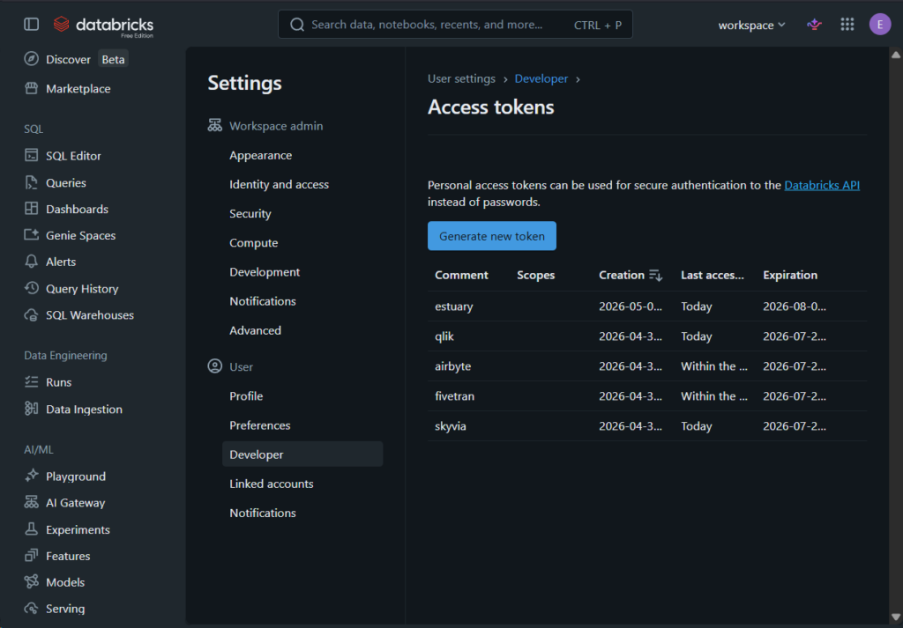903x628 pixels.
Task: Click the Dashboards icon
Action: coord(31,209)
